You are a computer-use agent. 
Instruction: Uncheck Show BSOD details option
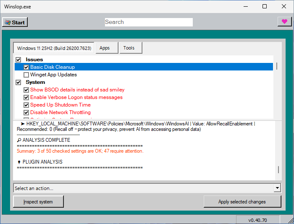tap(26, 90)
